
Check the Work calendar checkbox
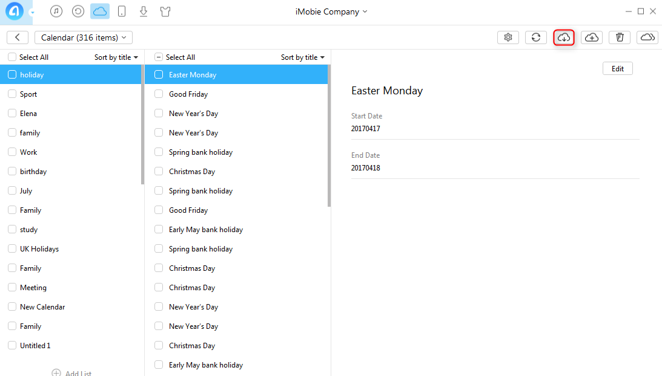[x=12, y=152]
